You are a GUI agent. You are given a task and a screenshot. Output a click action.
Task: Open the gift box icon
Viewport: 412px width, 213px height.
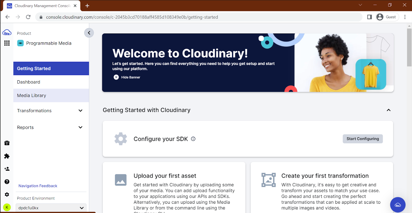tap(7, 143)
